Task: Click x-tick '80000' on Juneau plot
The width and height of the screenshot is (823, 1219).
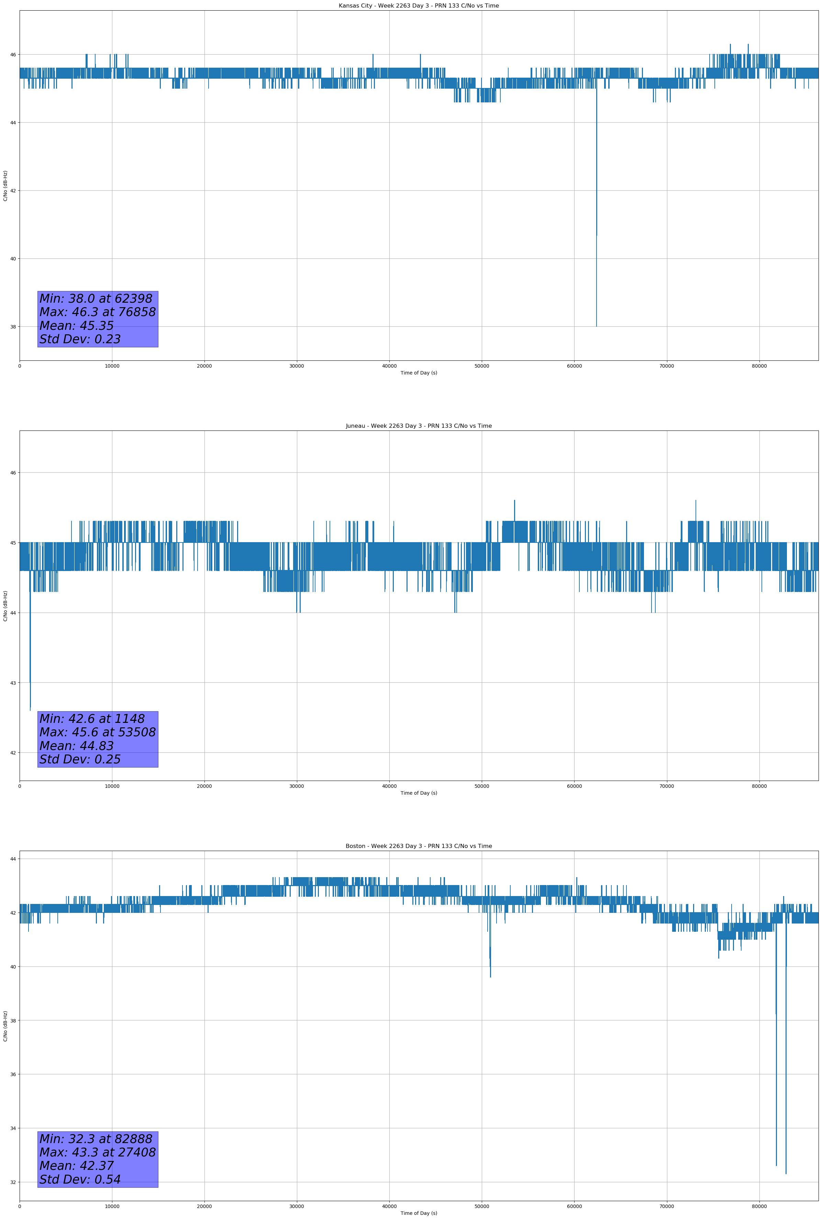Action: (759, 786)
